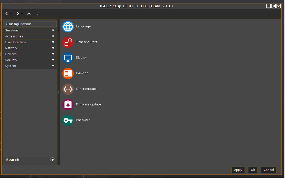
Task: Expand the Network tree arrow
Action: click(53, 48)
